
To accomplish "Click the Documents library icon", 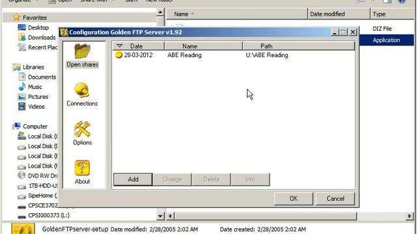I will pos(22,77).
